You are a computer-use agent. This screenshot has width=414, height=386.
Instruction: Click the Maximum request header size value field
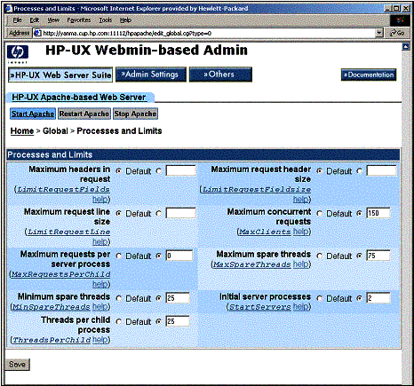point(381,170)
